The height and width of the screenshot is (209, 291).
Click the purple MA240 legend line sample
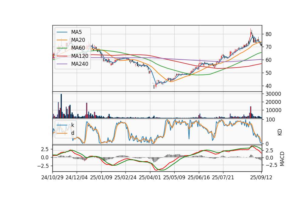(x=62, y=64)
